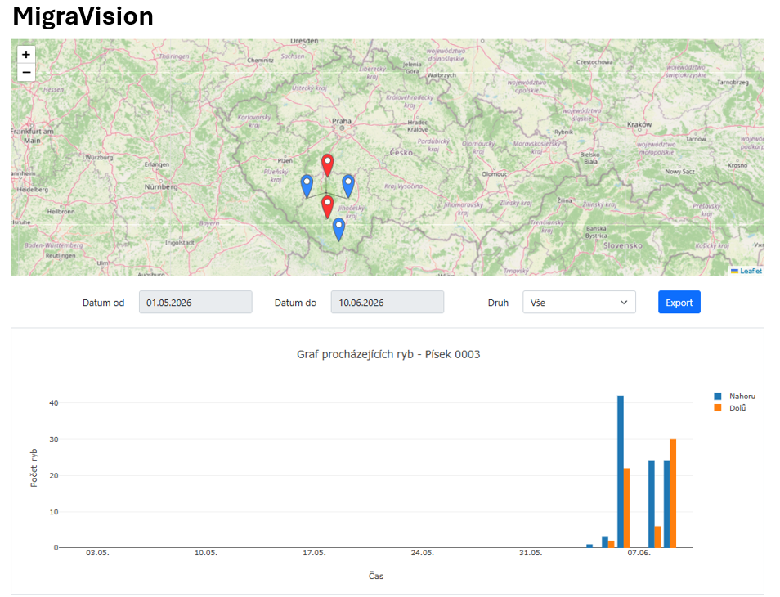Click the Slovensko label on map
This screenshot has width=780, height=597.
click(x=623, y=246)
